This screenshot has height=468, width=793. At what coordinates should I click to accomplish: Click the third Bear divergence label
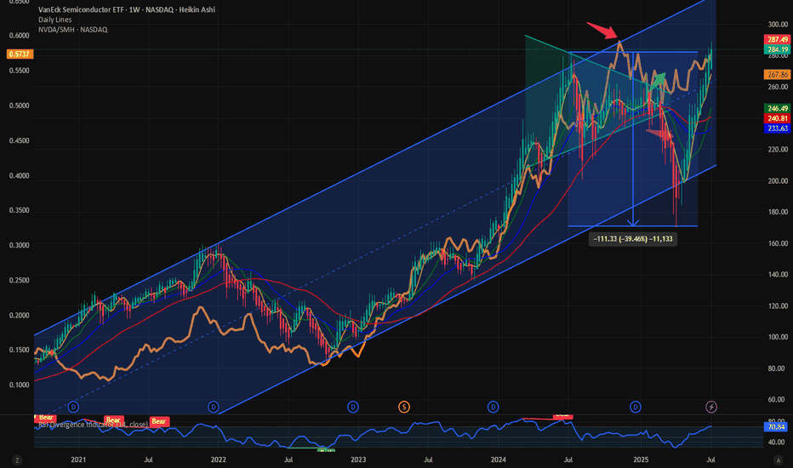pyautogui.click(x=159, y=421)
